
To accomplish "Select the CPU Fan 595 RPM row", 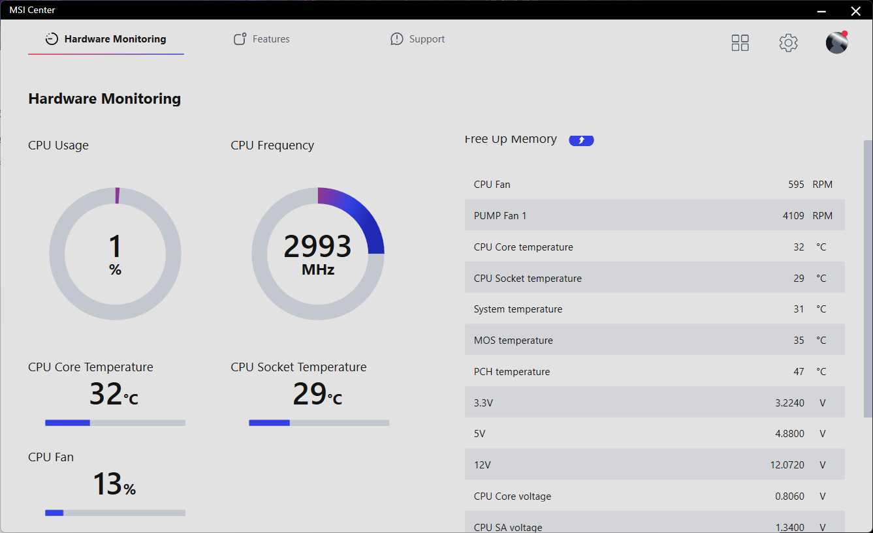I will (655, 184).
